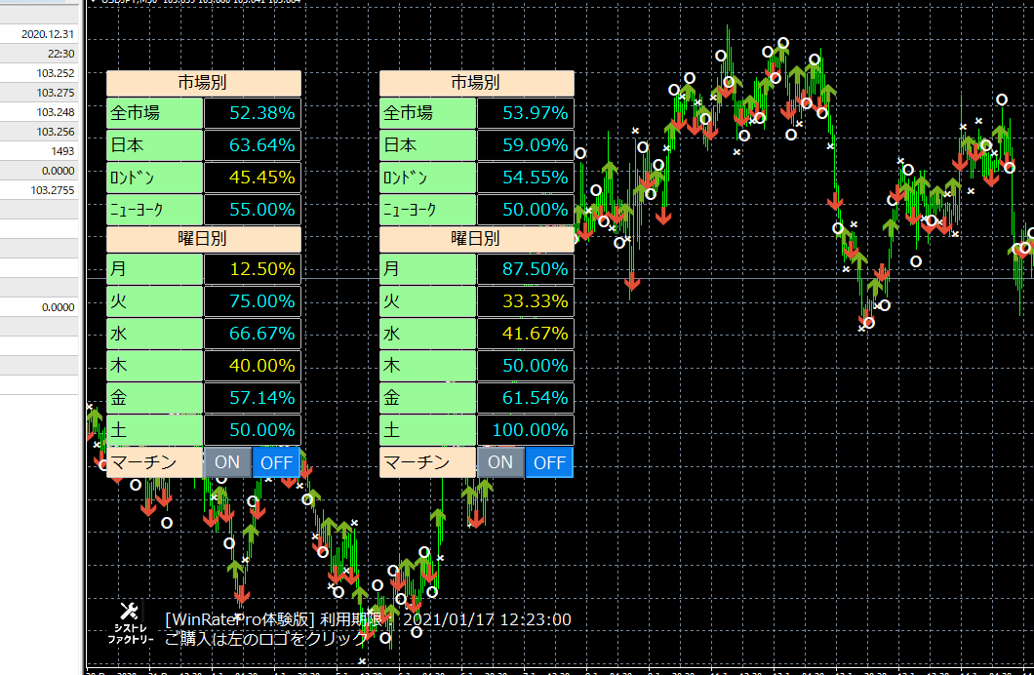Click ロンドン label in left panel
Image resolution: width=1034 pixels, height=675 pixels.
(x=154, y=178)
